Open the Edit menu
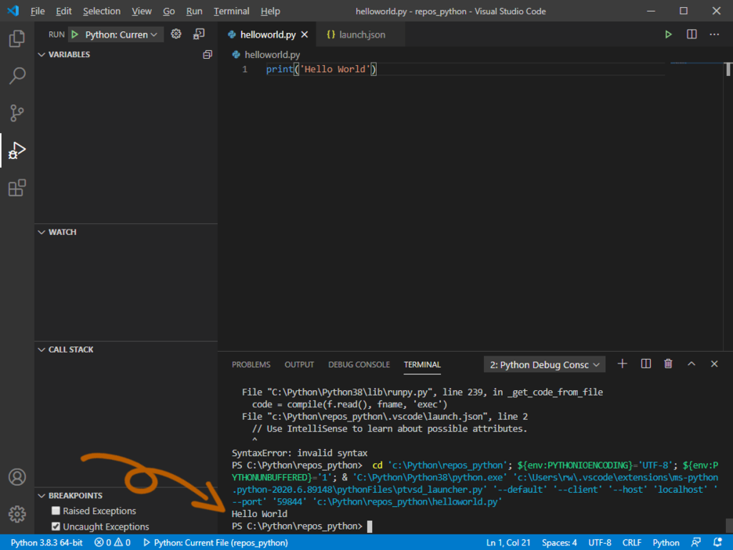733x550 pixels. [x=63, y=11]
